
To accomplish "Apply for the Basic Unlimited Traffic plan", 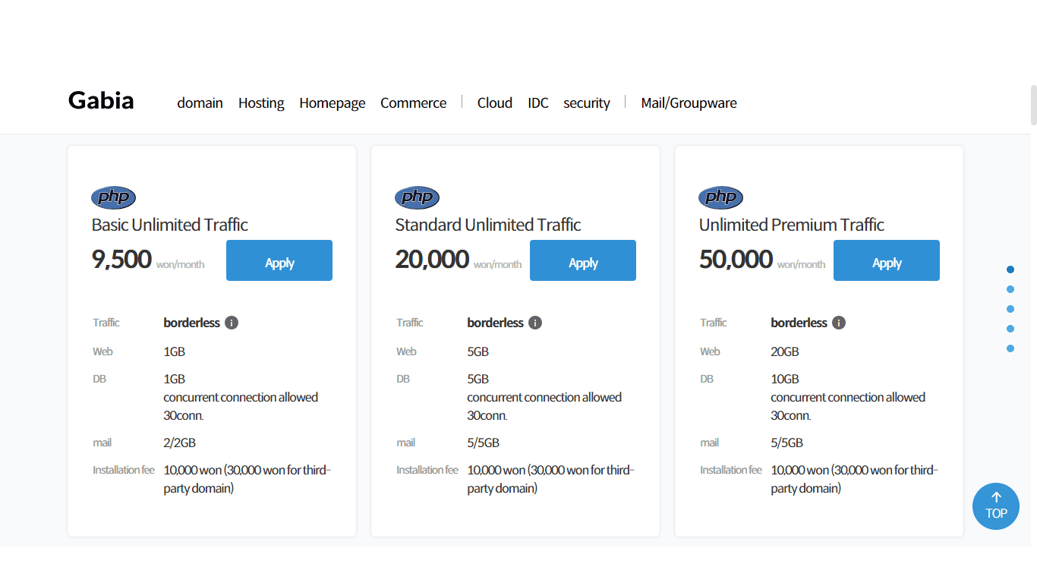I will 279,260.
